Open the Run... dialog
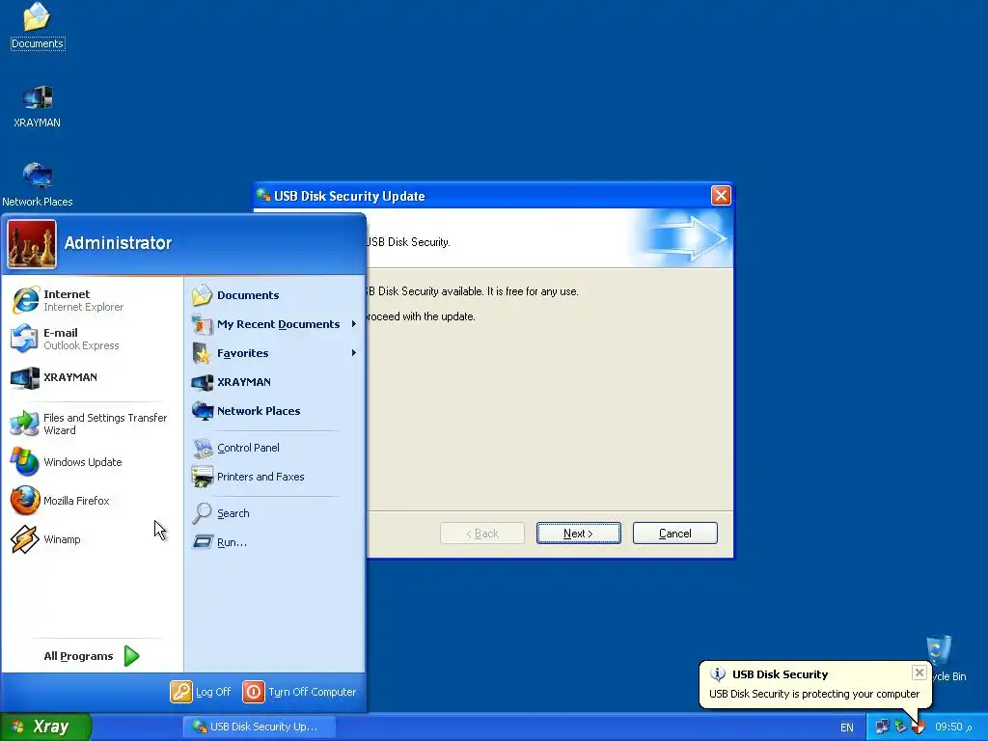988x741 pixels. coord(275,542)
